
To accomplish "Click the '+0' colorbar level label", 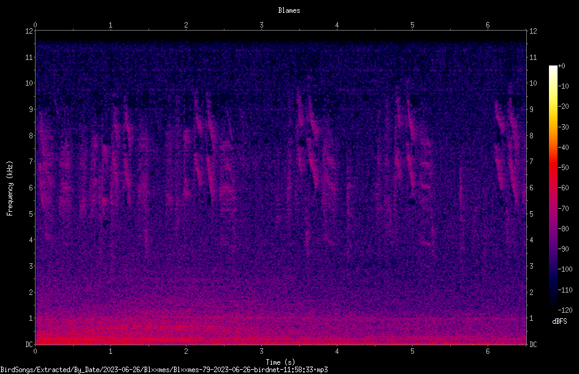I will [x=562, y=66].
